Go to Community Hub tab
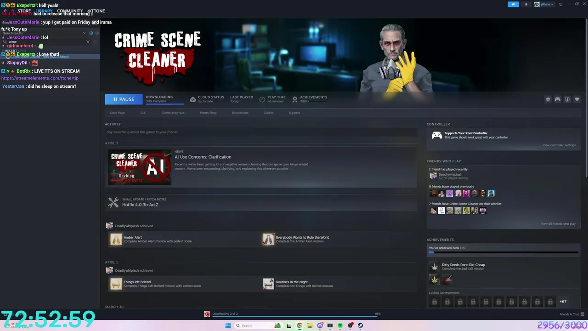This screenshot has width=588, height=331. (x=173, y=113)
